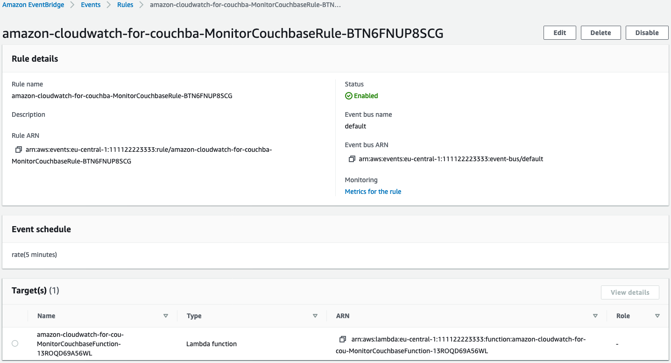Click the Rule ARN value text
The width and height of the screenshot is (671, 363).
pyautogui.click(x=142, y=155)
